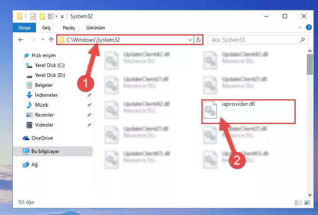318x215 pixels.
Task: Click the search magnifier icon
Action: tap(302, 40)
